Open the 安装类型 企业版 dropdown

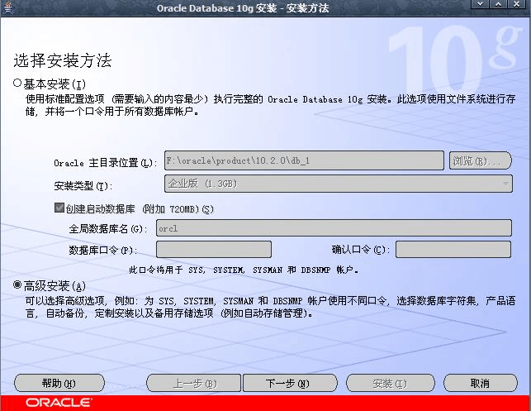click(x=339, y=184)
